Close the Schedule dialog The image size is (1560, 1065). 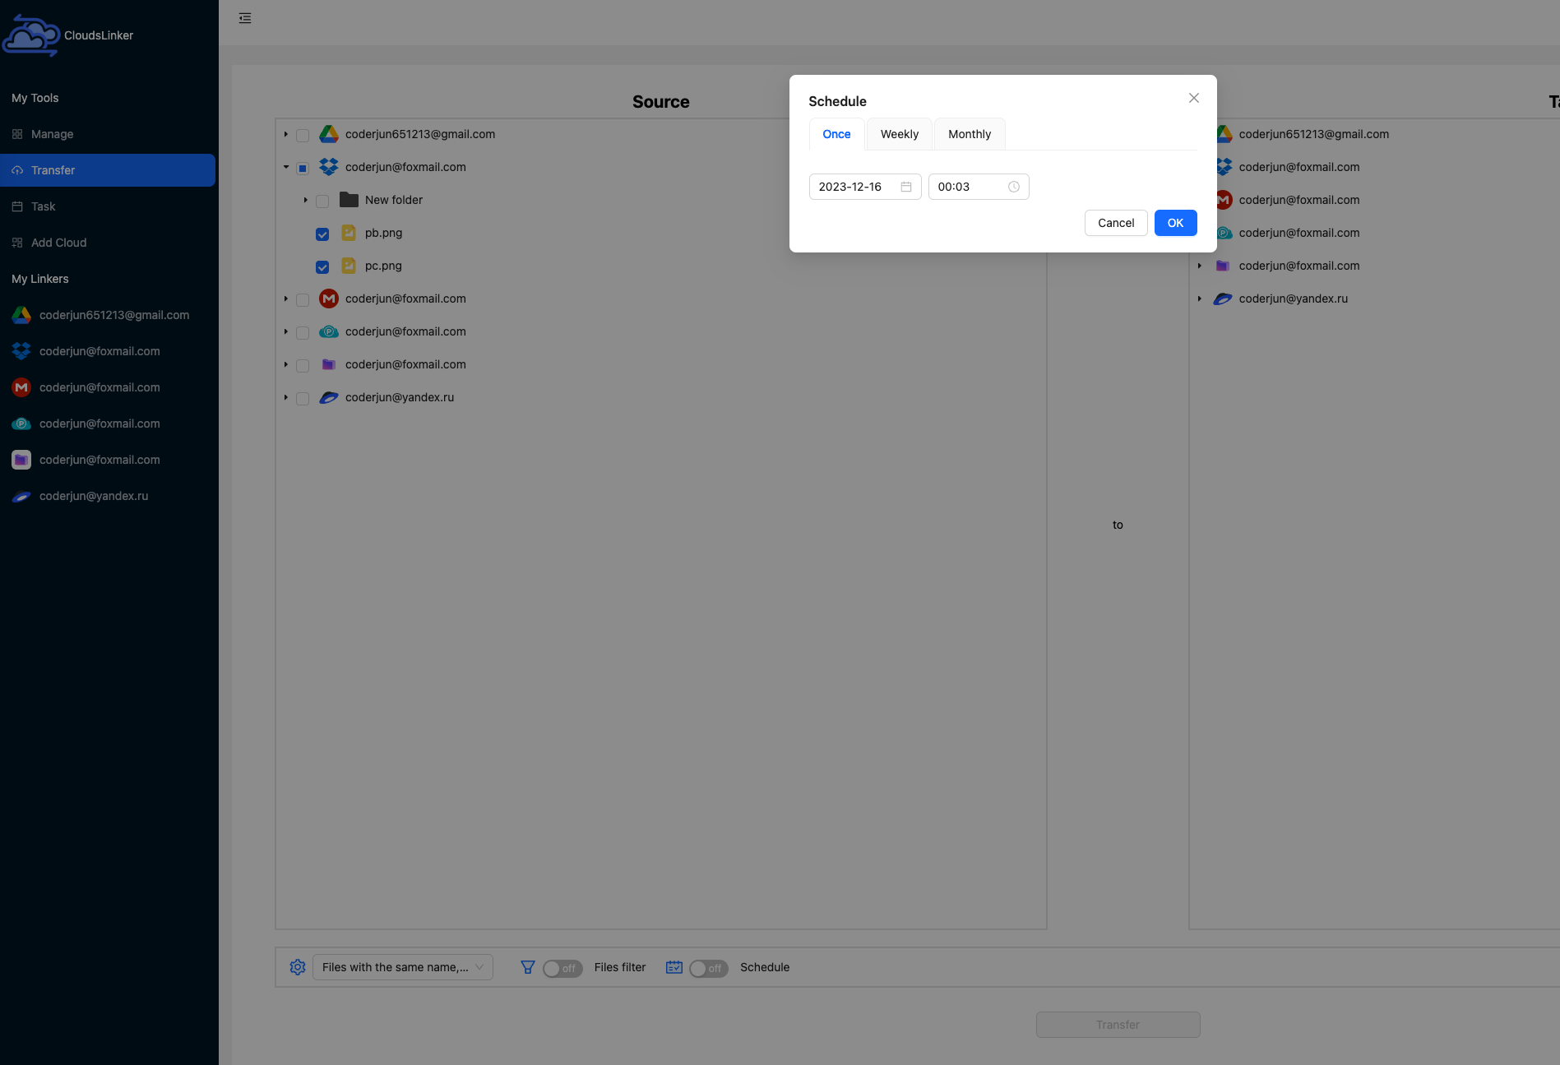point(1194,98)
